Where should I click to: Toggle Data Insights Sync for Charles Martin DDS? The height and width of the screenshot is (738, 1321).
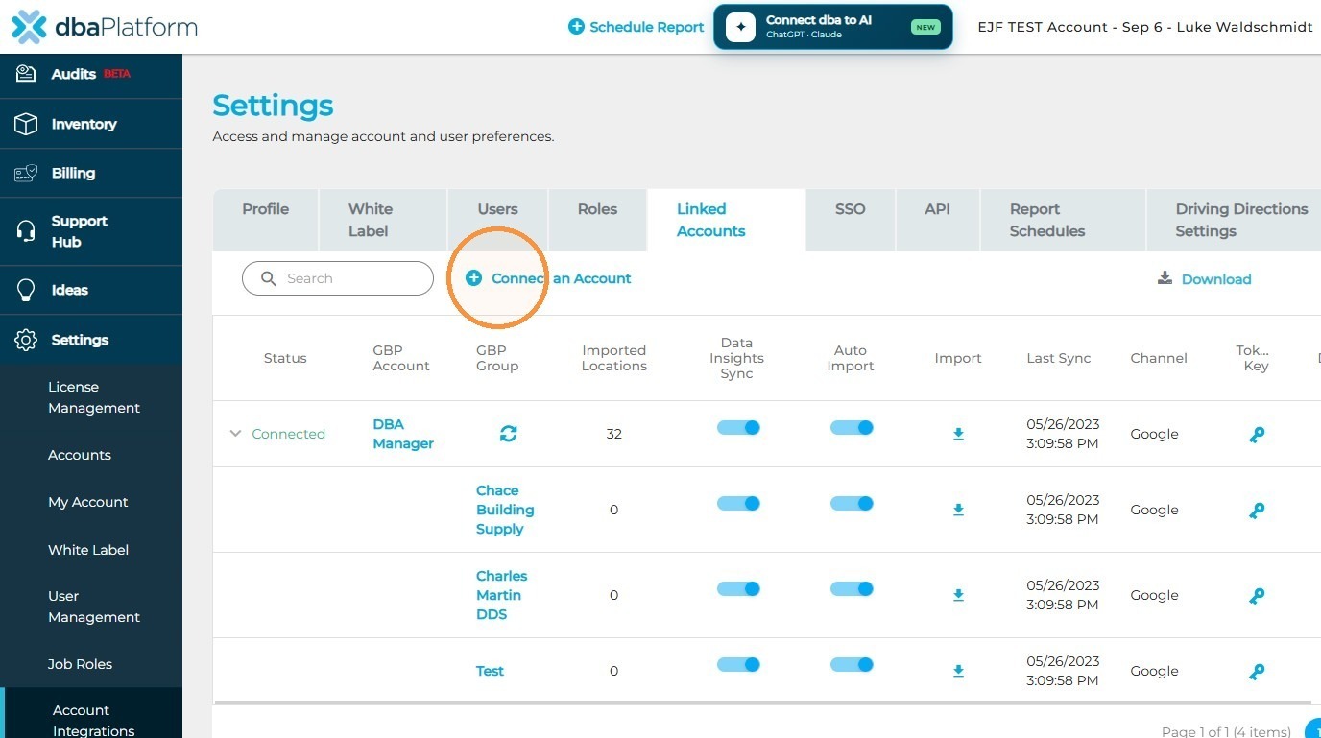[738, 589]
